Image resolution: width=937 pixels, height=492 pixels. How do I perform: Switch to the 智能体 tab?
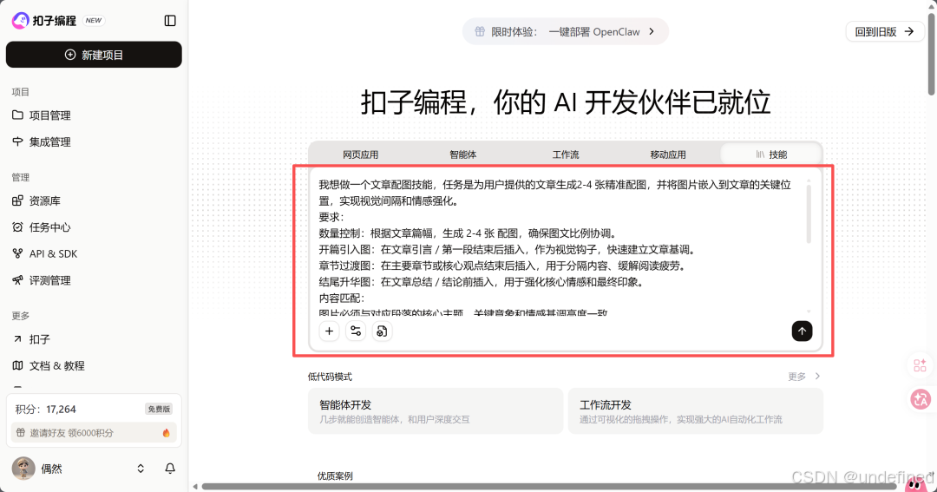[463, 154]
